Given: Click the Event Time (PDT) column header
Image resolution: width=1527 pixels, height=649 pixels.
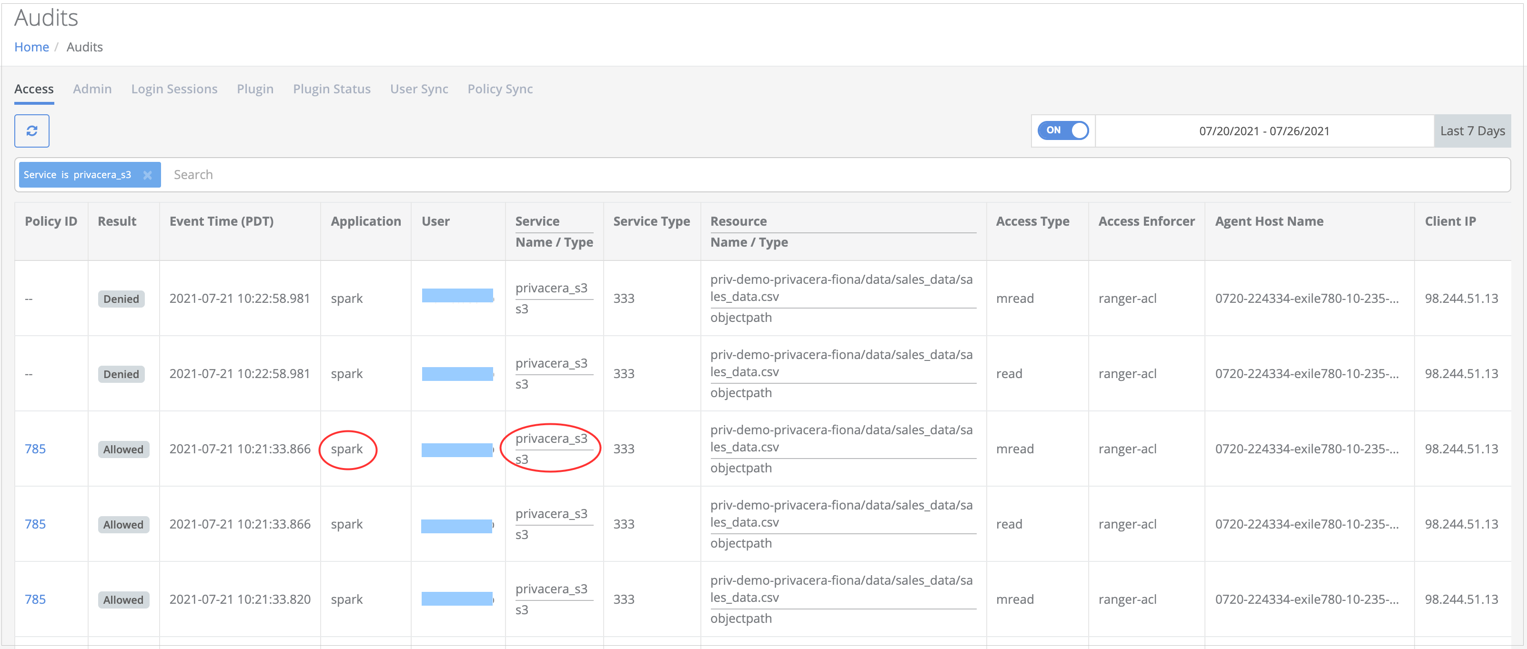Looking at the screenshot, I should pos(221,221).
